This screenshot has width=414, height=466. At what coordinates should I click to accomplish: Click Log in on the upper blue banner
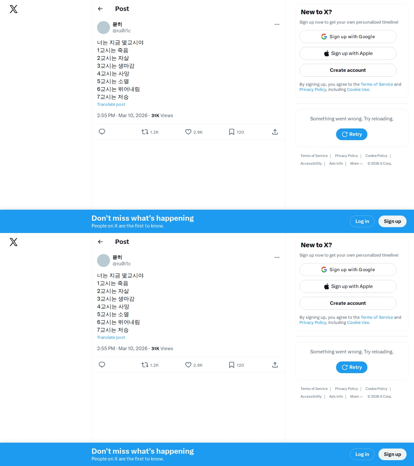(x=362, y=221)
